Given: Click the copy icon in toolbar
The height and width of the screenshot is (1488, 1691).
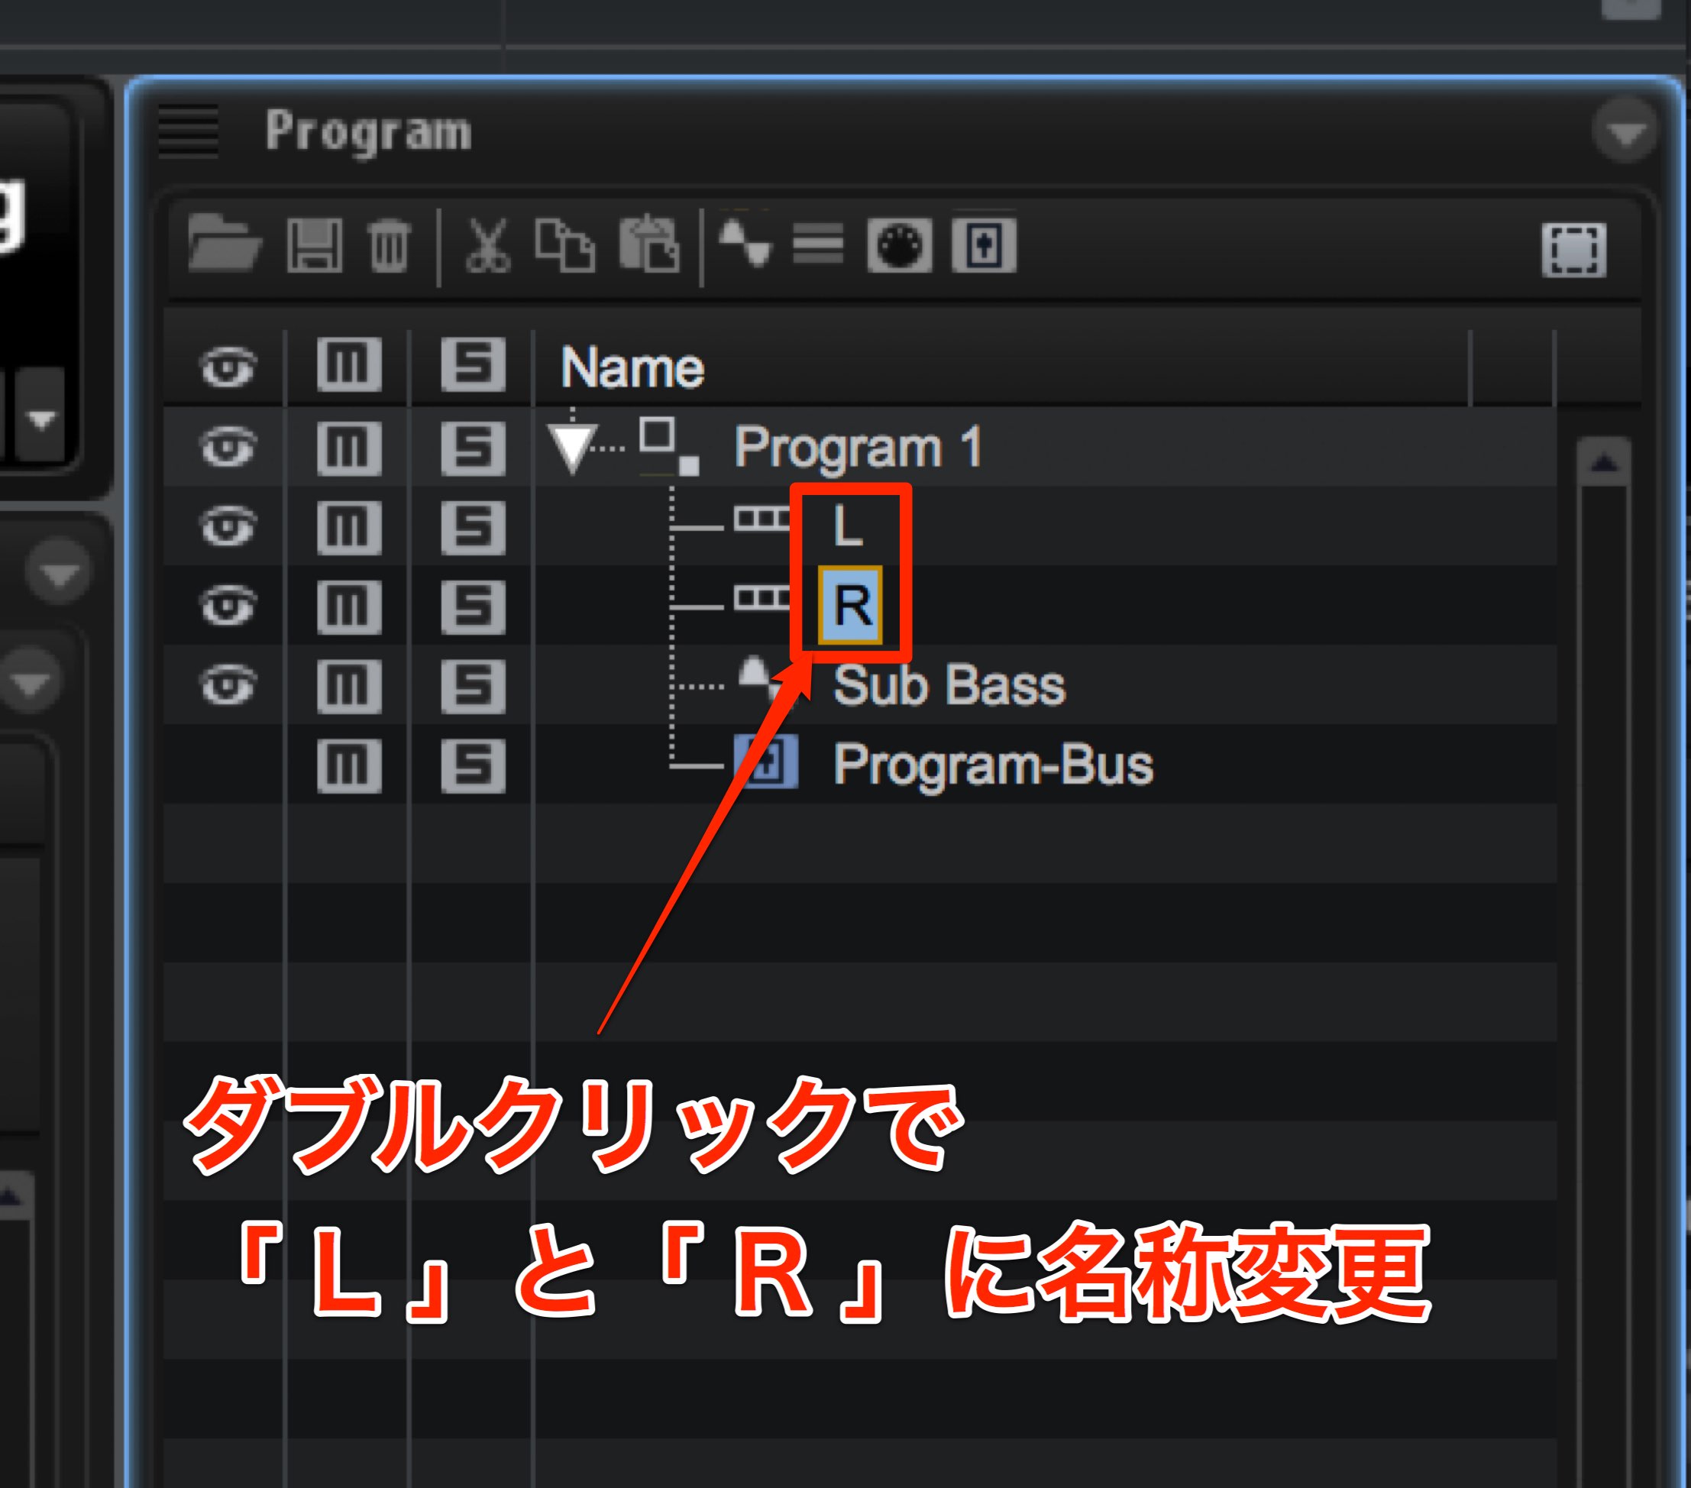Looking at the screenshot, I should click(x=565, y=245).
